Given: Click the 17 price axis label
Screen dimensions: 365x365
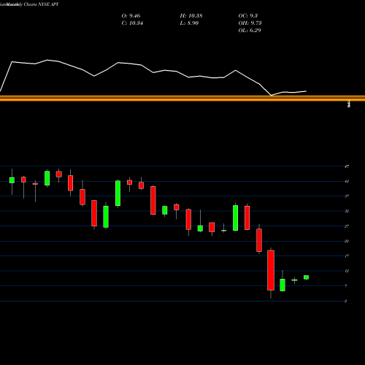Looking at the screenshot, I should click(347, 256).
